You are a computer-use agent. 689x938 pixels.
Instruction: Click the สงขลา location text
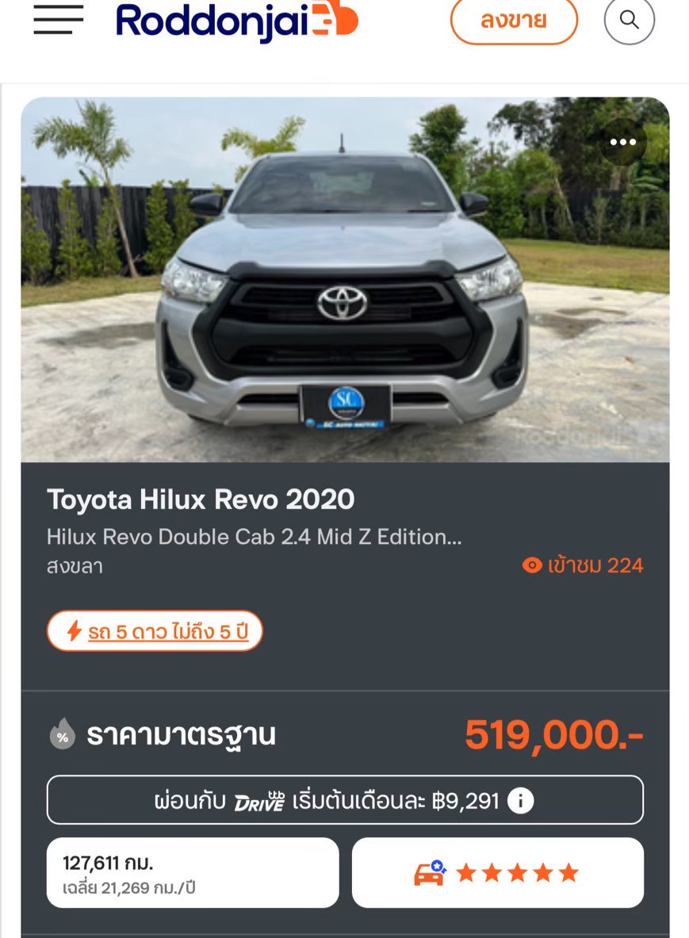75,566
